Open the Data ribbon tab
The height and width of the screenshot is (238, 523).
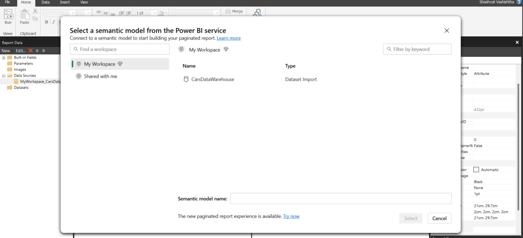point(45,2)
